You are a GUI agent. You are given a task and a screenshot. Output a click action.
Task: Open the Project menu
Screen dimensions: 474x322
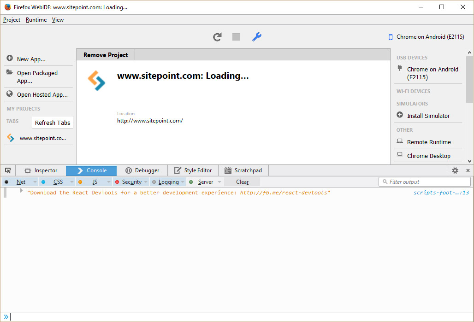(x=12, y=20)
